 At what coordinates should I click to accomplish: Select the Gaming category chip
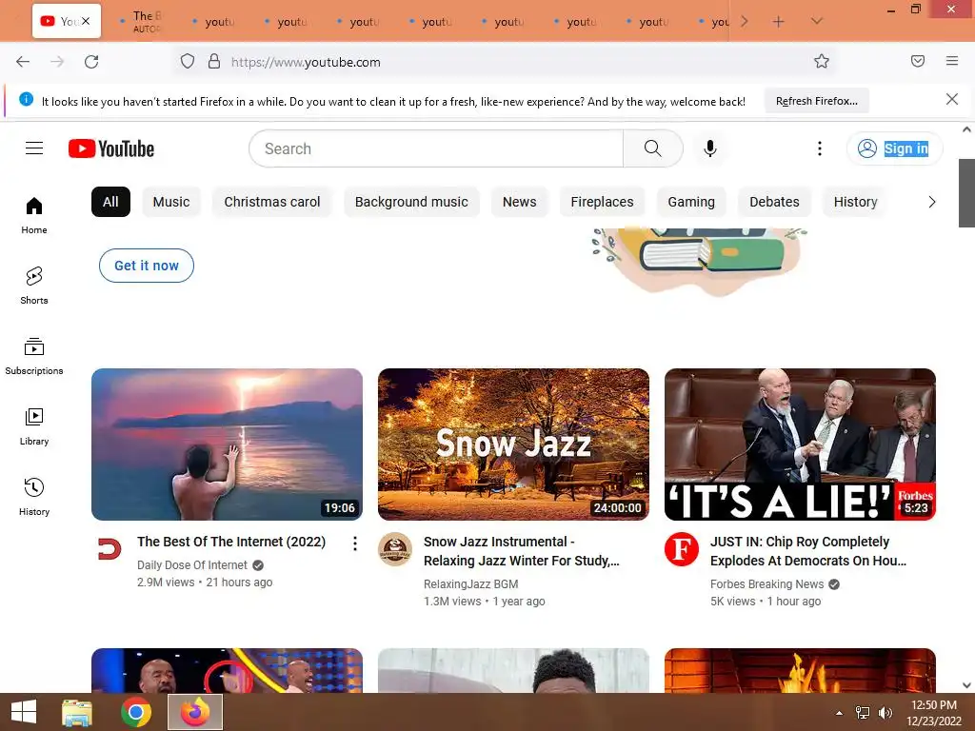point(691,202)
